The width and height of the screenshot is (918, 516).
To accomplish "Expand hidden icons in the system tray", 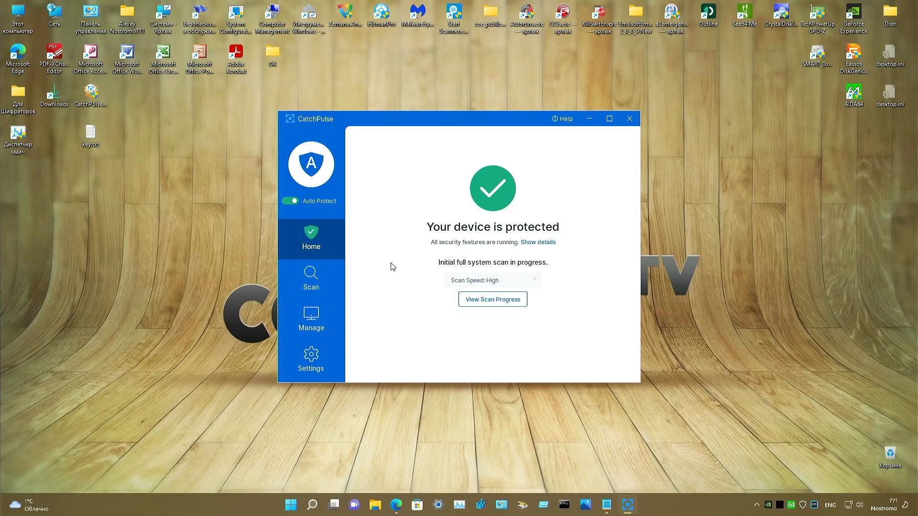I will pyautogui.click(x=757, y=505).
